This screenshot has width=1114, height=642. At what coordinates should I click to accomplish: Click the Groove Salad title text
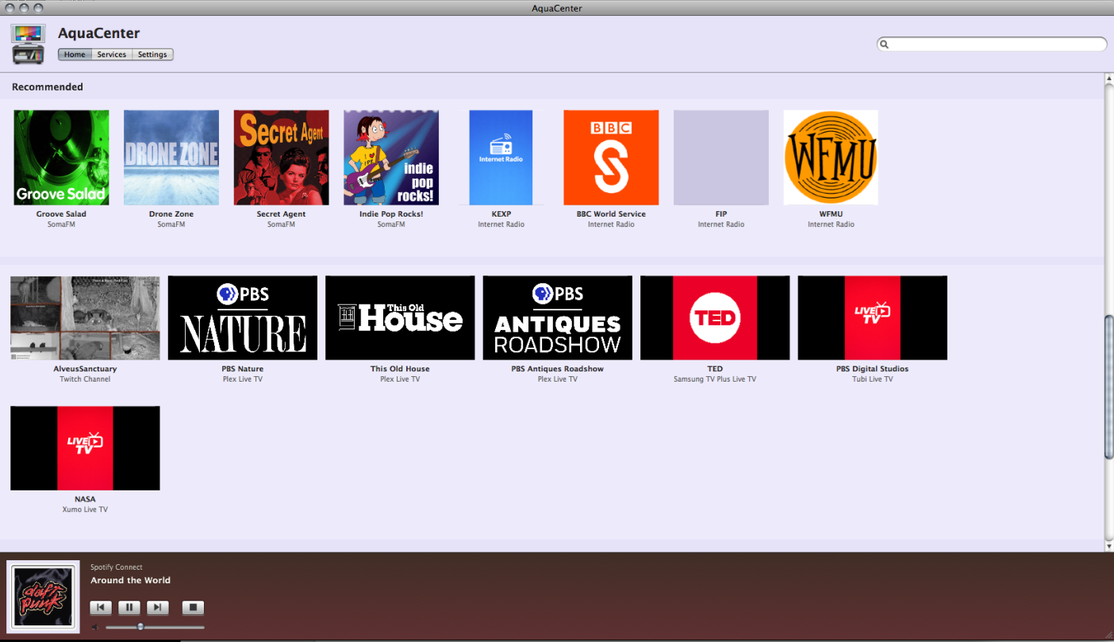click(x=61, y=214)
